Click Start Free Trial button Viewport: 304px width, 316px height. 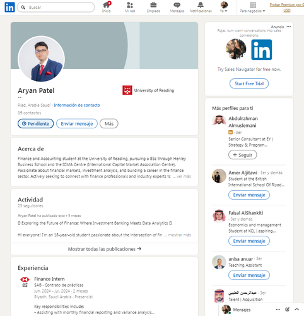click(249, 83)
